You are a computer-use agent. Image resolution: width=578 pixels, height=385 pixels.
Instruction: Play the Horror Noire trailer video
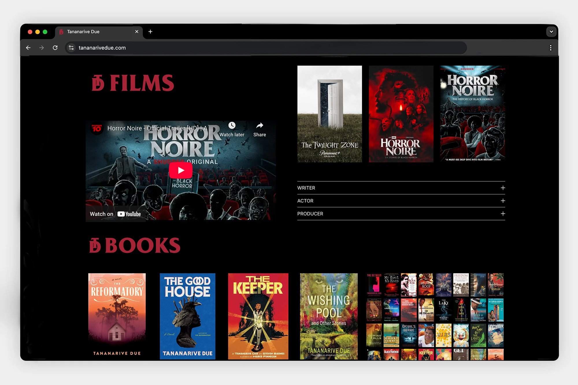(x=181, y=170)
